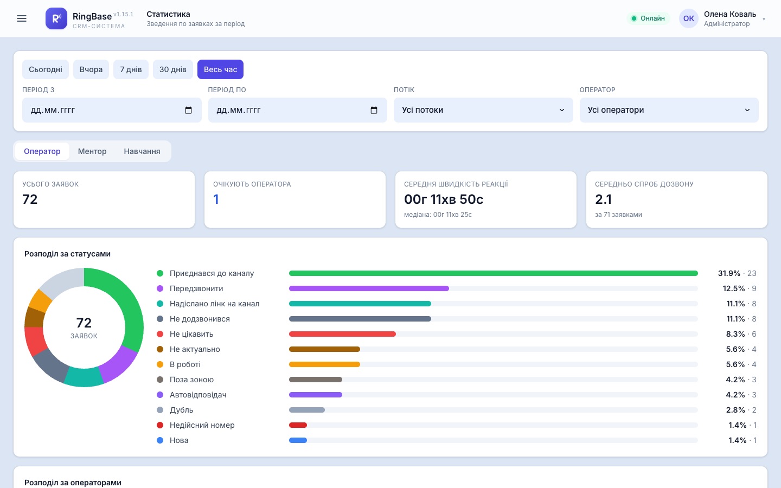Click the Період з date field
781x488 pixels.
pyautogui.click(x=112, y=110)
